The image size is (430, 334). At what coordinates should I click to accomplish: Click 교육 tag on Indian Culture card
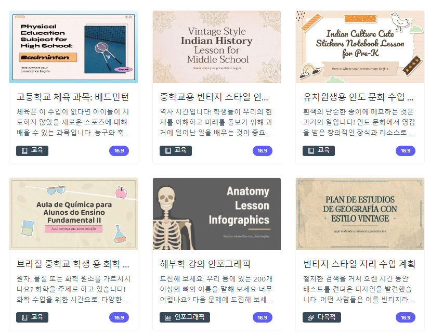click(x=319, y=151)
